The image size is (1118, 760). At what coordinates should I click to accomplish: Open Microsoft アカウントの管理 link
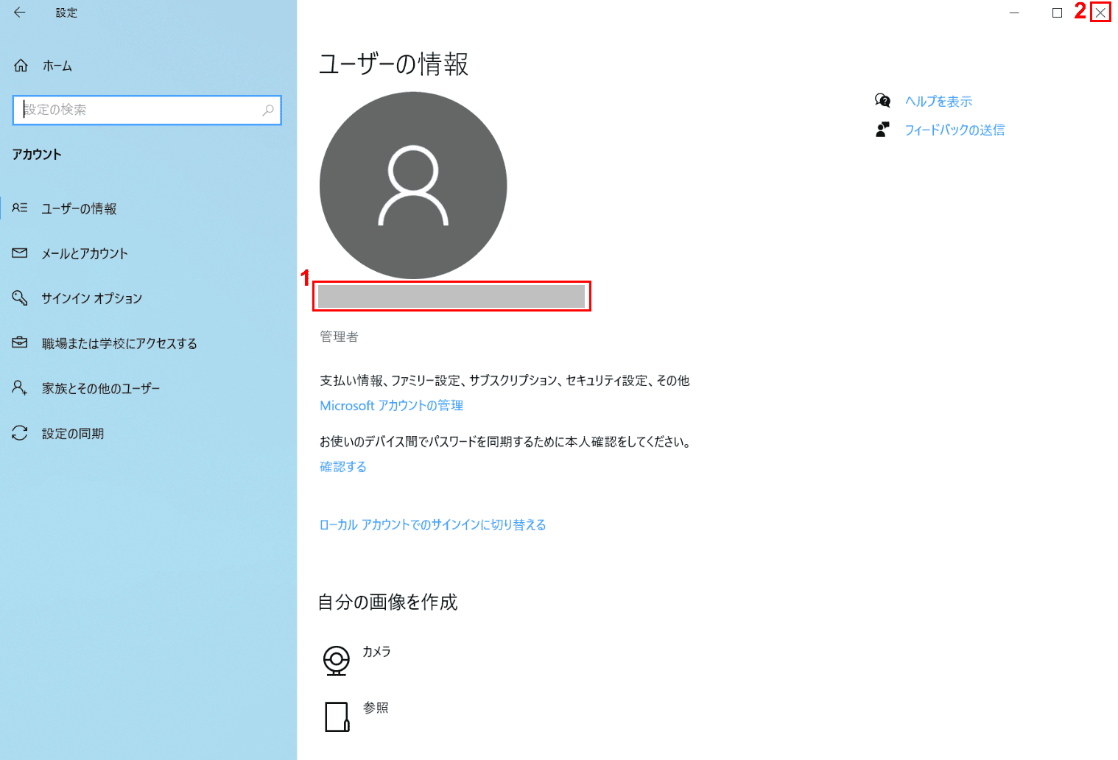pyautogui.click(x=392, y=406)
